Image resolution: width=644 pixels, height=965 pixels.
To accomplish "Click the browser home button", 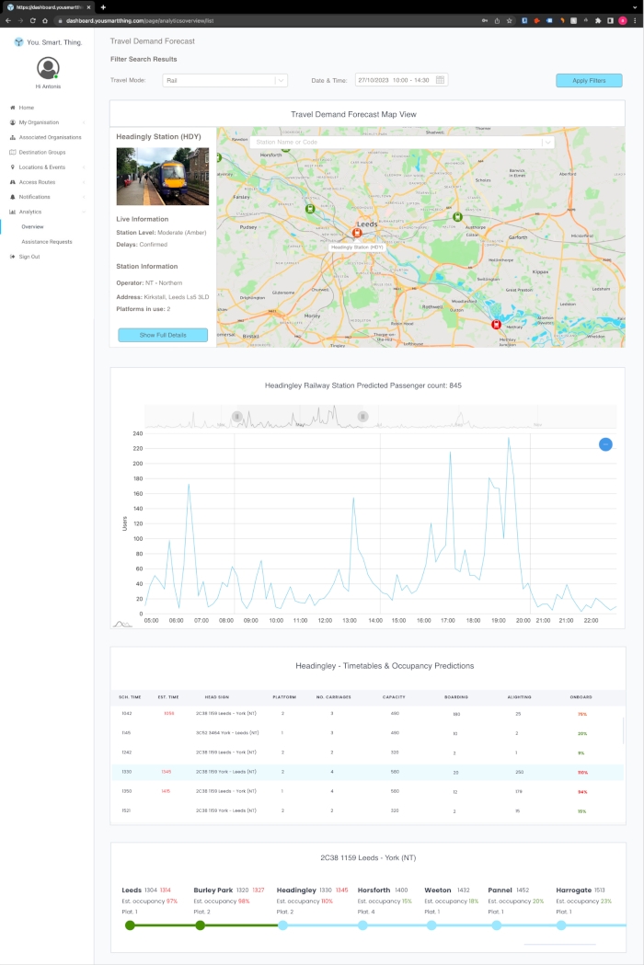I will click(x=45, y=20).
